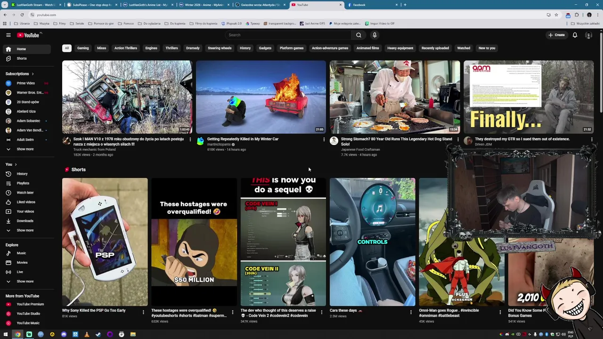
Task: Select the Mixes filter chip
Action: tap(101, 48)
